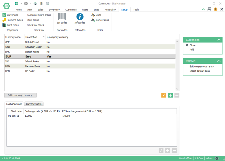This screenshot has height=161, width=225.
Task: Click the Edit company currency button
Action: [20, 95]
